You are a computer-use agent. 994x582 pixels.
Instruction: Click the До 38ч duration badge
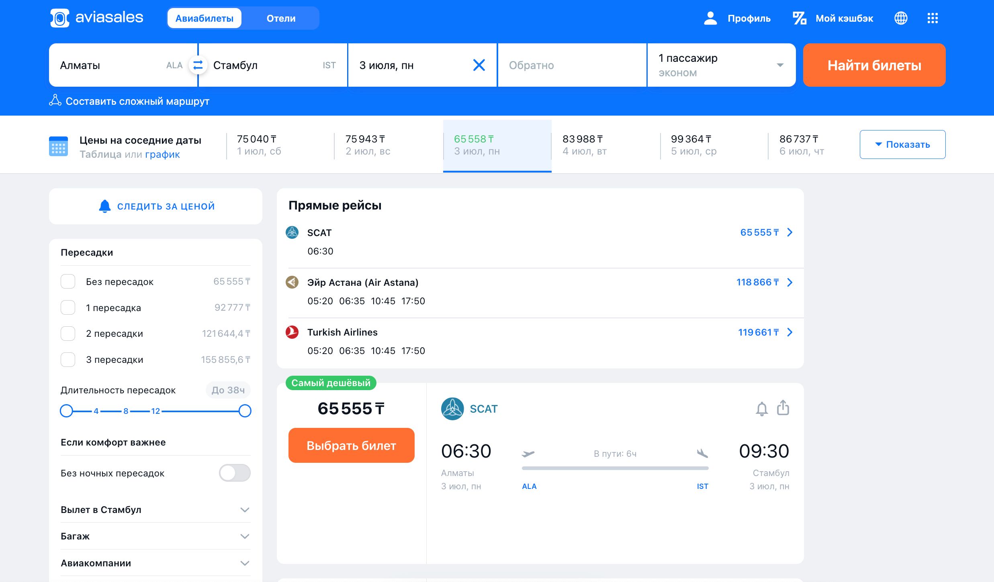[x=228, y=390]
